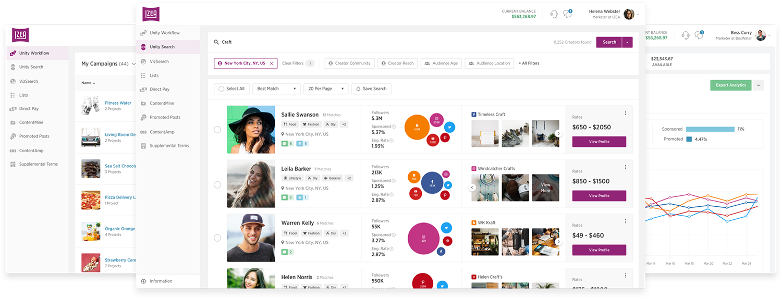Show previous Windcatcher Crafts thumbnails with arrow
This screenshot has width=782, height=299.
click(472, 188)
